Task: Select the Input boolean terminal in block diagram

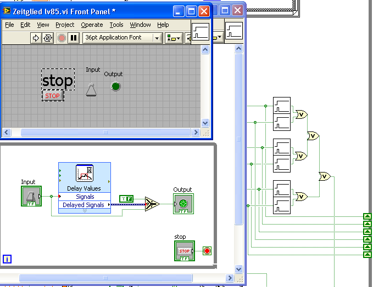Action: click(31, 196)
